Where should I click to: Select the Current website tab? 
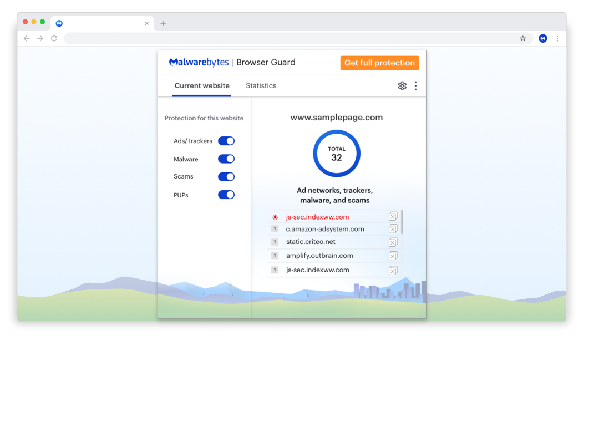[x=202, y=86]
